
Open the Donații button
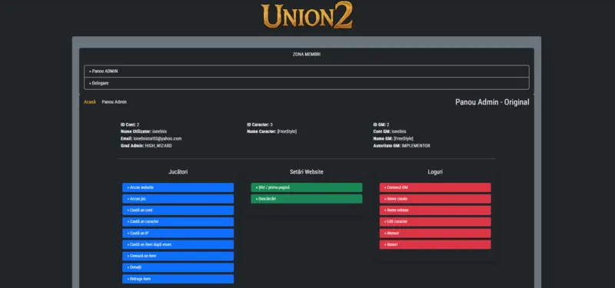pos(178,267)
